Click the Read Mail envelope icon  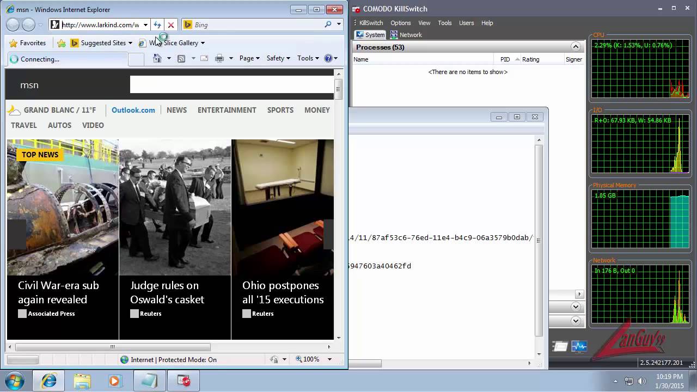click(204, 58)
